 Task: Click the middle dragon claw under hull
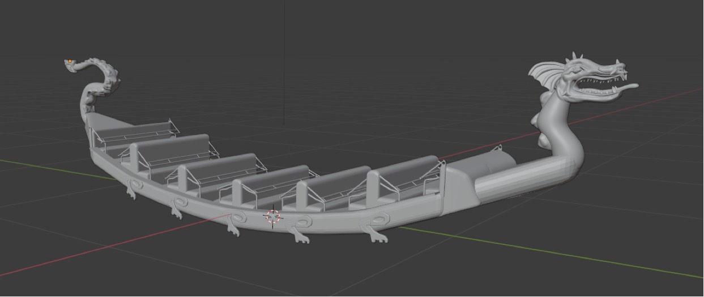click(x=233, y=229)
